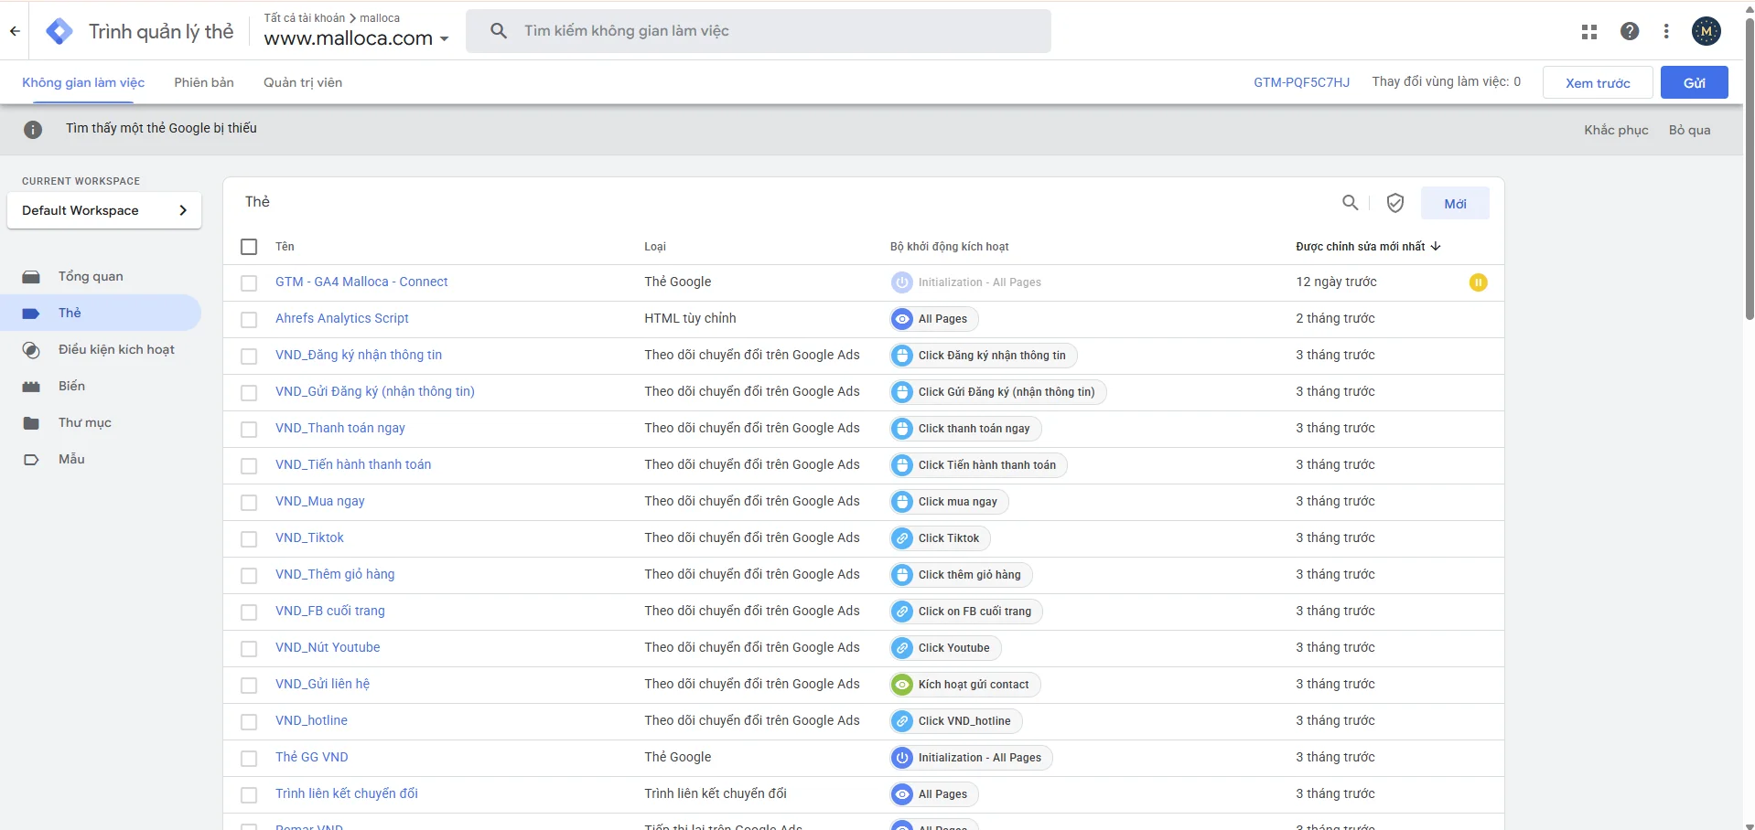Check the box for VND_Nút Youtube

[249, 649]
